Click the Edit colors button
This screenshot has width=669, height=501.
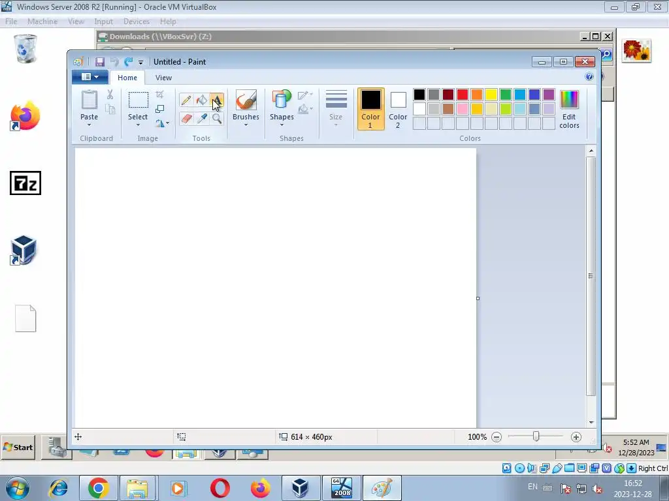click(569, 110)
